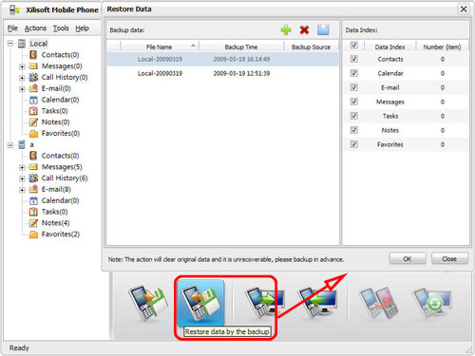The width and height of the screenshot is (475, 356).
Task: Select Local Call History(0) icon
Action: 33,77
